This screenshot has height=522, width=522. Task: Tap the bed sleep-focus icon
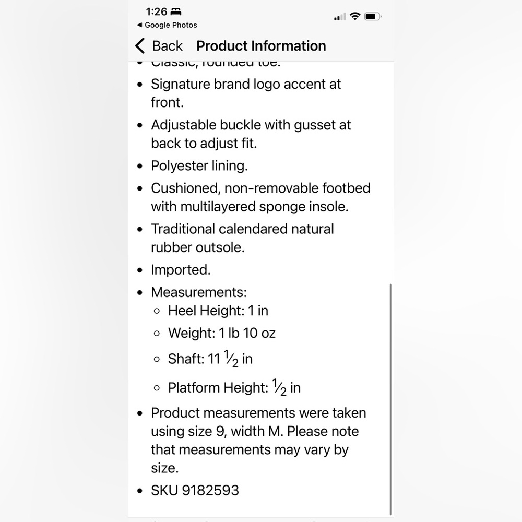(x=176, y=12)
